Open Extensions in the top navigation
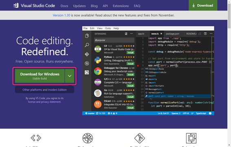 (121, 6)
